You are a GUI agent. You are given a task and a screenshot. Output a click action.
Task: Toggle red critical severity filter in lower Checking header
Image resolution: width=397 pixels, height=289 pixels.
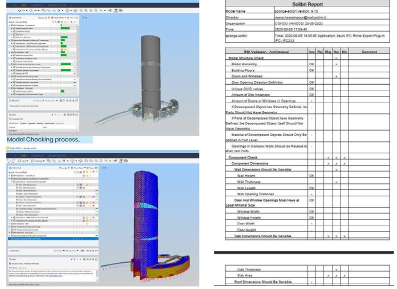(x=84, y=171)
